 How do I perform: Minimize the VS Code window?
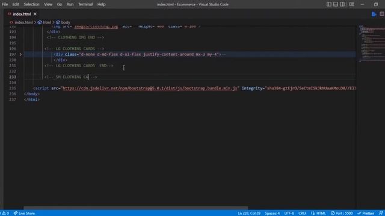pos(362,4)
